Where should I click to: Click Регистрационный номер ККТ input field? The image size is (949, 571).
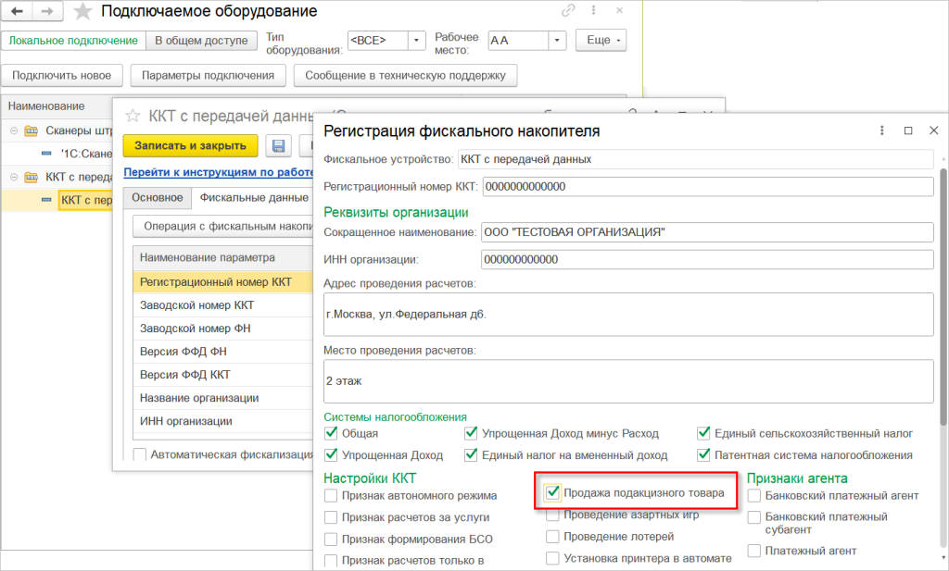point(708,187)
